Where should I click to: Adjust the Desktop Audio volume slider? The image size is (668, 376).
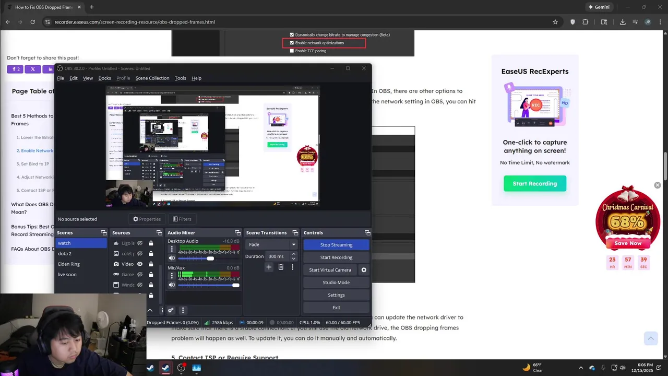point(209,258)
